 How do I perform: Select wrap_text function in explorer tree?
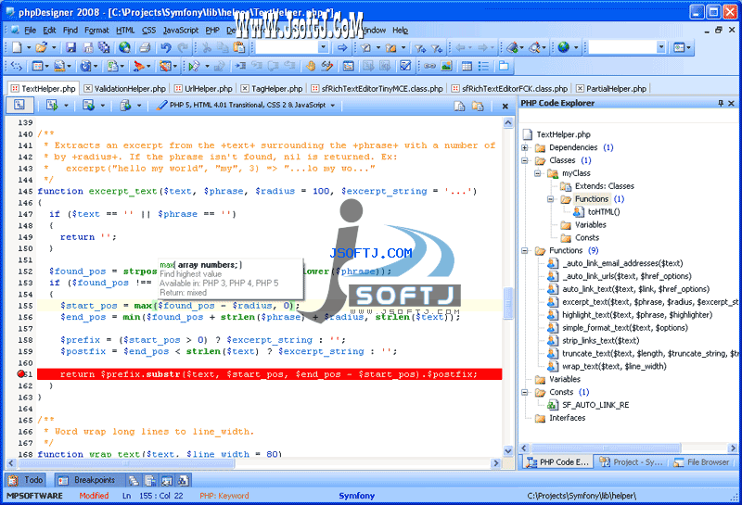pos(614,366)
